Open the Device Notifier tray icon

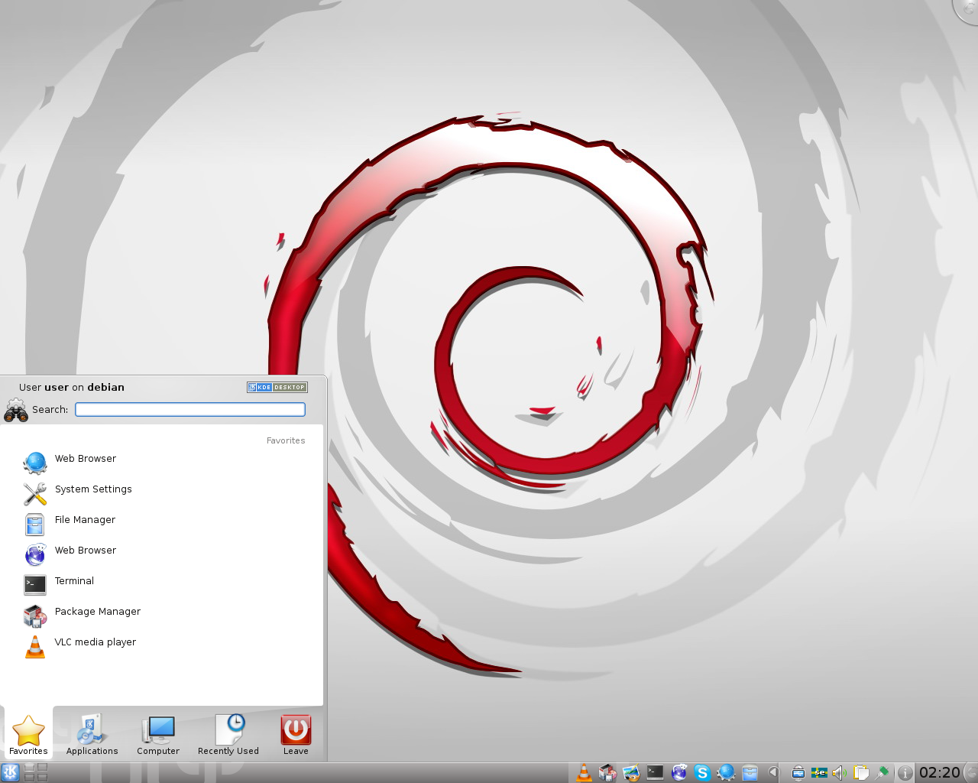tap(798, 773)
